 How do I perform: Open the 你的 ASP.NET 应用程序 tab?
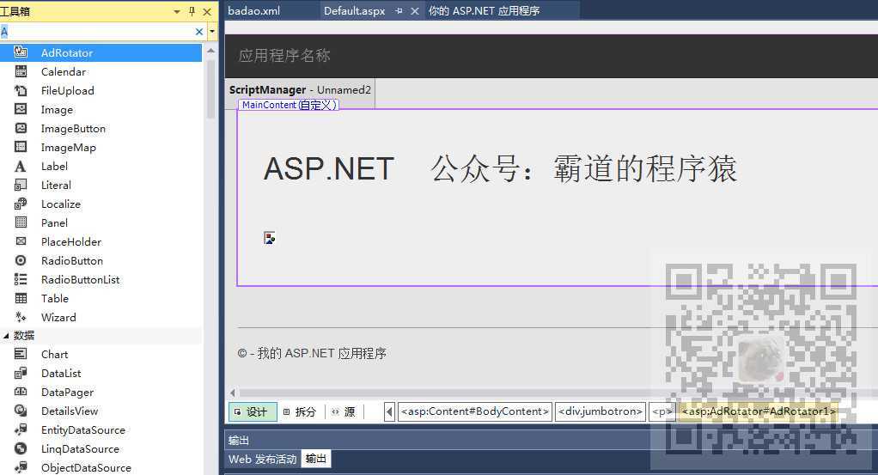tap(484, 10)
